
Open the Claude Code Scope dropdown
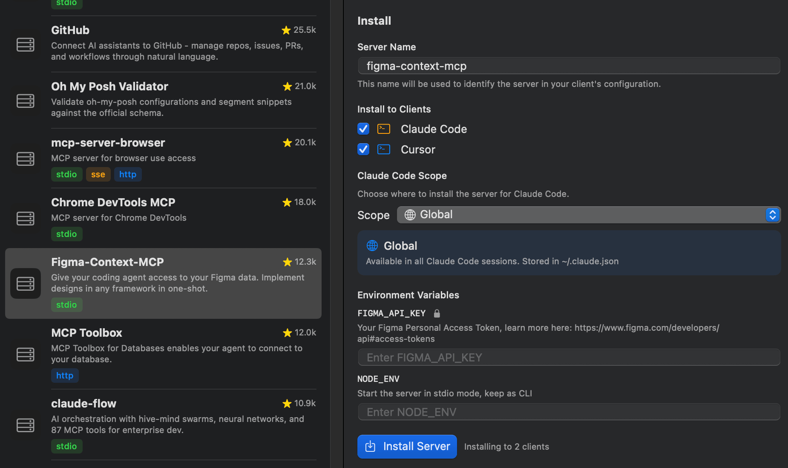pyautogui.click(x=588, y=214)
